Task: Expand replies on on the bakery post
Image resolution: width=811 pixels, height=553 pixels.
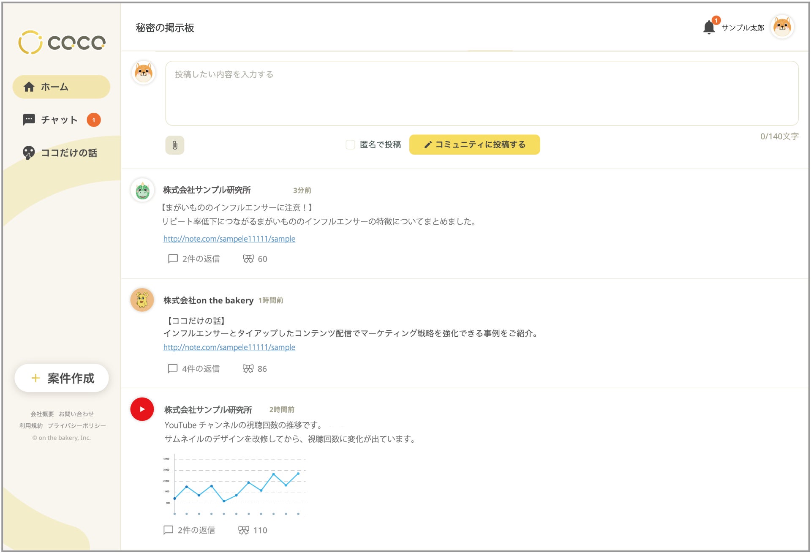Action: pyautogui.click(x=194, y=368)
